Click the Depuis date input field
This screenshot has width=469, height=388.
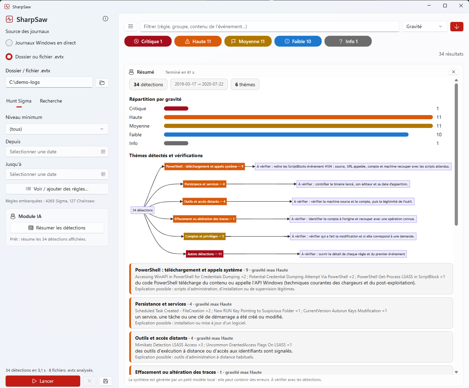click(57, 152)
